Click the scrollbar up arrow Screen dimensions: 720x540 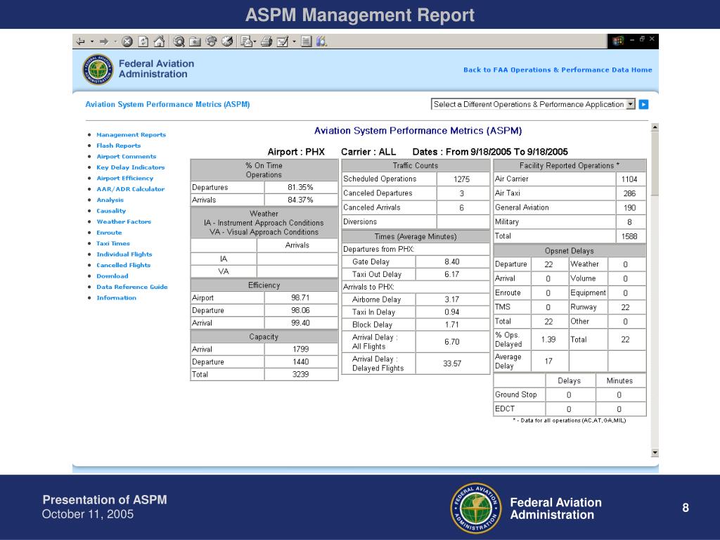pos(655,127)
